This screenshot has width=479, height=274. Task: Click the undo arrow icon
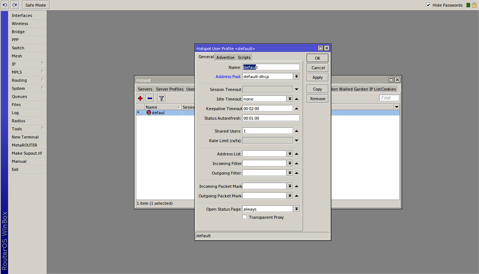(5, 5)
